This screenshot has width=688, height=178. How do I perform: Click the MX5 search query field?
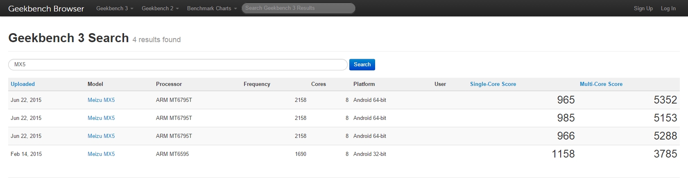[178, 65]
